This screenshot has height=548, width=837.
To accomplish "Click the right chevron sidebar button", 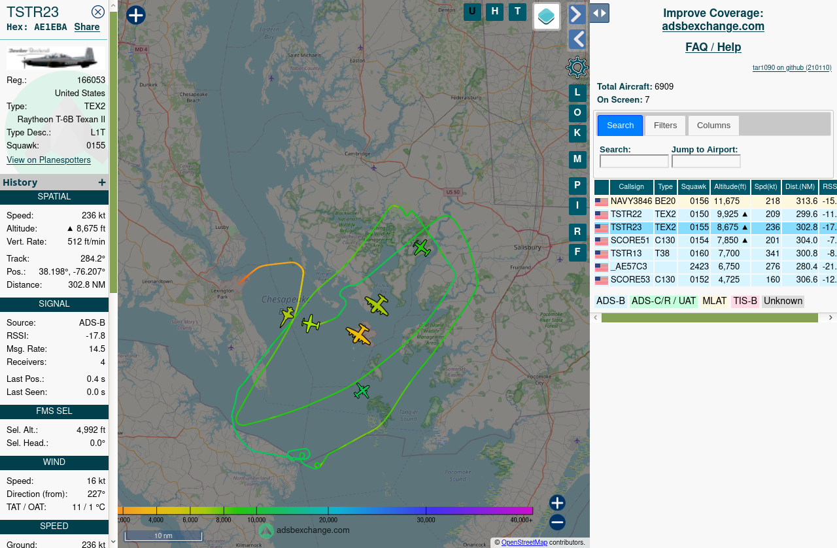I will (577, 14).
